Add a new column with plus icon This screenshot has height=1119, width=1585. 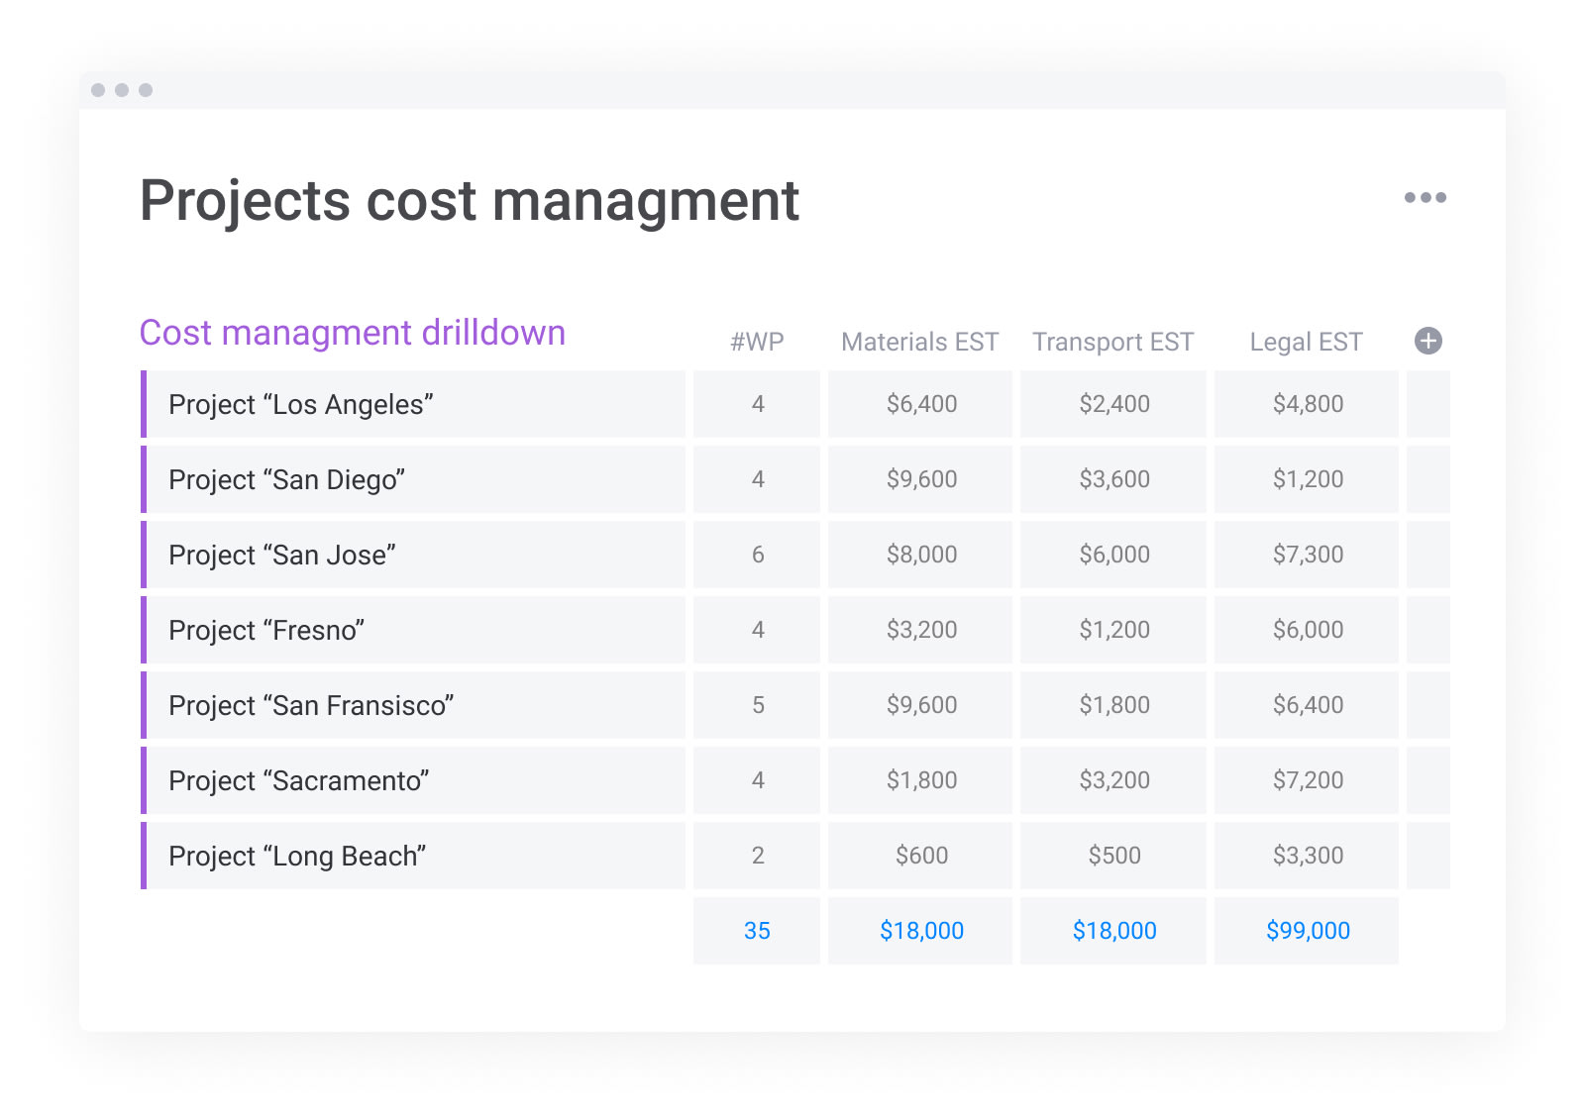(1427, 341)
